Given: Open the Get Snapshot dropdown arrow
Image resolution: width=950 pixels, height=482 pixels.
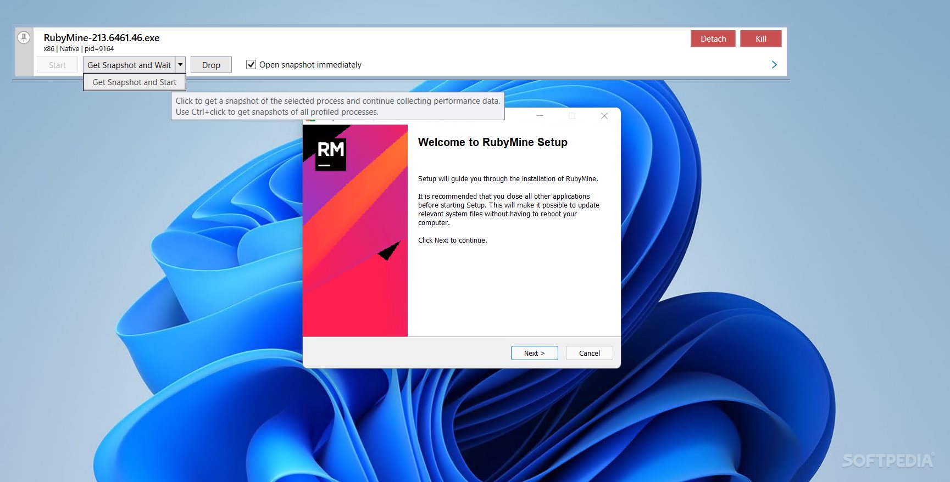Looking at the screenshot, I should pos(180,65).
